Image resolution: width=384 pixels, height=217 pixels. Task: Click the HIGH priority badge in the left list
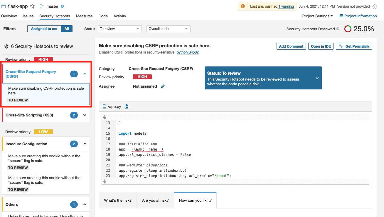43,59
